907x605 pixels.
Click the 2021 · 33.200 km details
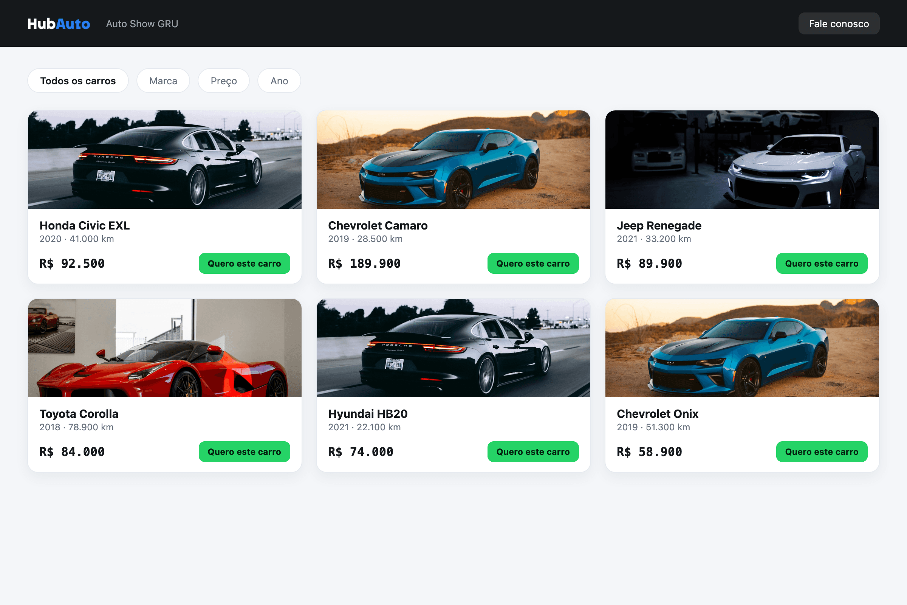pos(654,239)
